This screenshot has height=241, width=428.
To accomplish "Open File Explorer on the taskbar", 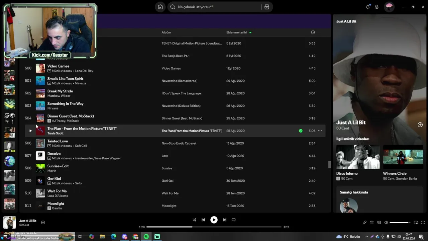I will click(102, 237).
